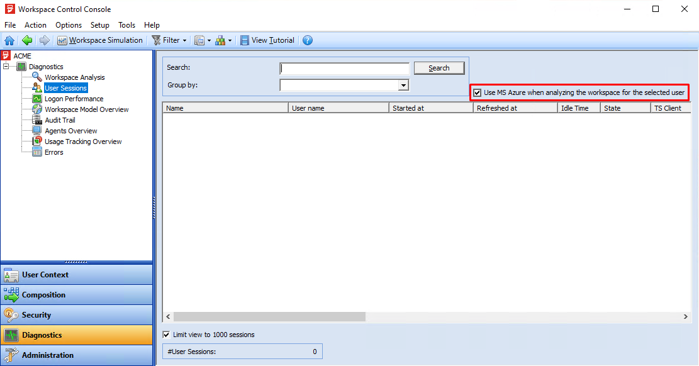Switch to the Administration section
Image resolution: width=699 pixels, height=366 pixels.
click(77, 355)
